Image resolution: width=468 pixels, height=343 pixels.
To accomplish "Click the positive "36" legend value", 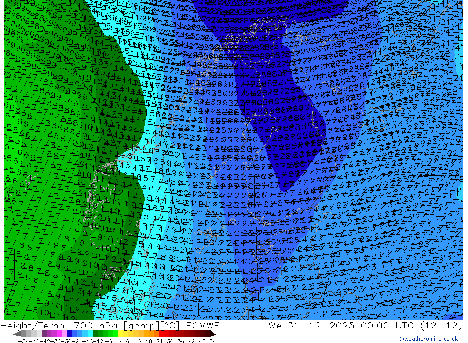I will pos(181,341).
